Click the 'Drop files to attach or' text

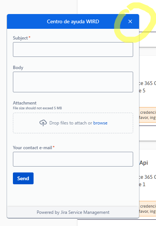click(71, 123)
